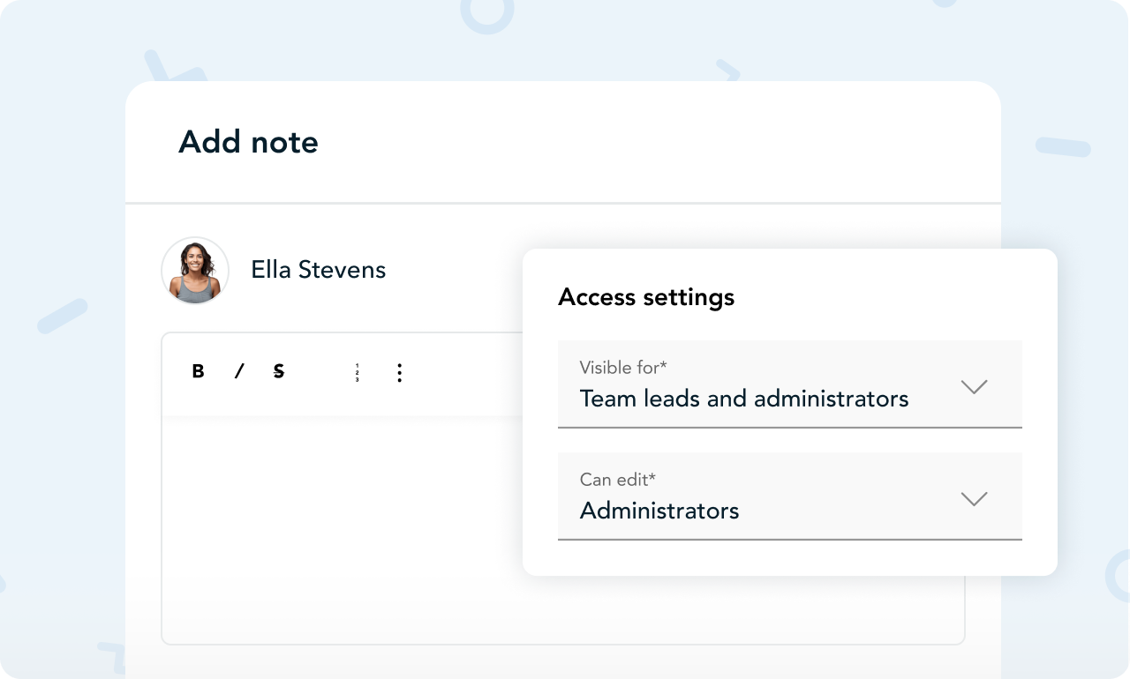The width and height of the screenshot is (1130, 679).
Task: Expand the chevron beside Team leads and administrators
Action: 973,386
